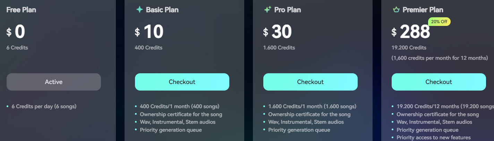
Task: Click the $0 price on Free Plan
Action: pyautogui.click(x=16, y=32)
